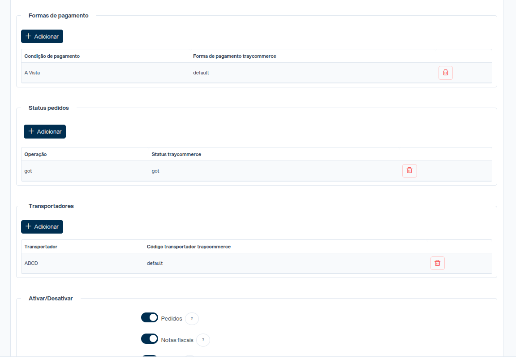This screenshot has height=360, width=516.
Task: Click the 'Status traycommerce' column header
Action: pyautogui.click(x=176, y=155)
